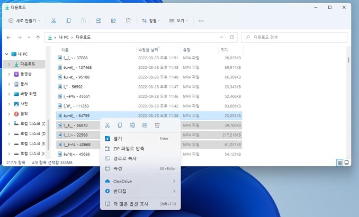Viewport: 359px width, 217px height.
Task: Select 열기 in the context menu
Action: [x=140, y=139]
